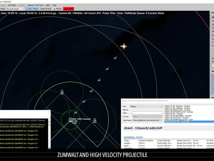Image resolution: width=214 pixels, height=161 pixels.
Task: Click the message log scroll down arrow
Action: [x=49, y=148]
